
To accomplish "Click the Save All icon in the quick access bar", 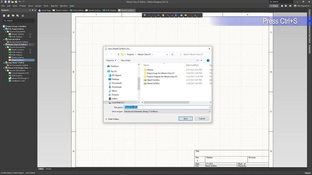I will (9, 2).
